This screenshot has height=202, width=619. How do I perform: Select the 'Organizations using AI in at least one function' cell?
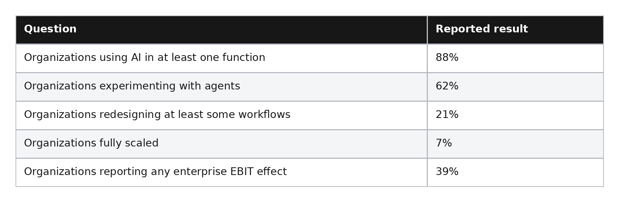pyautogui.click(x=221, y=58)
